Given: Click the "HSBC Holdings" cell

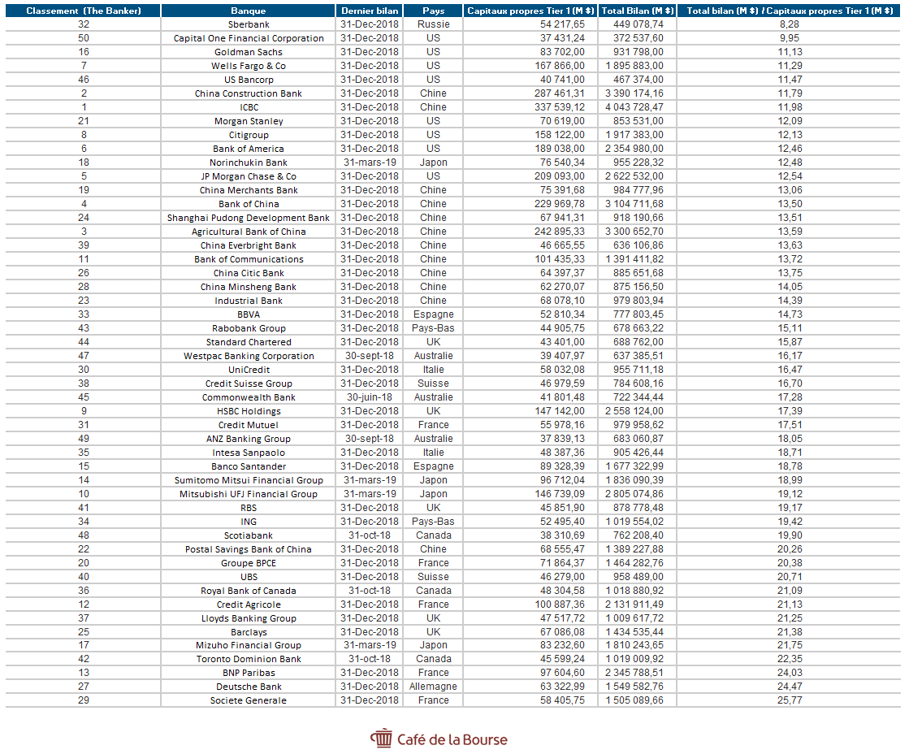Looking at the screenshot, I should coord(249,411).
